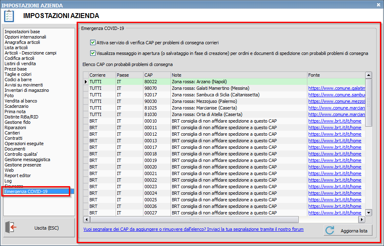Select Anagrafica articoli in the sidebar
Screen dimensions: 384x246
point(22,42)
